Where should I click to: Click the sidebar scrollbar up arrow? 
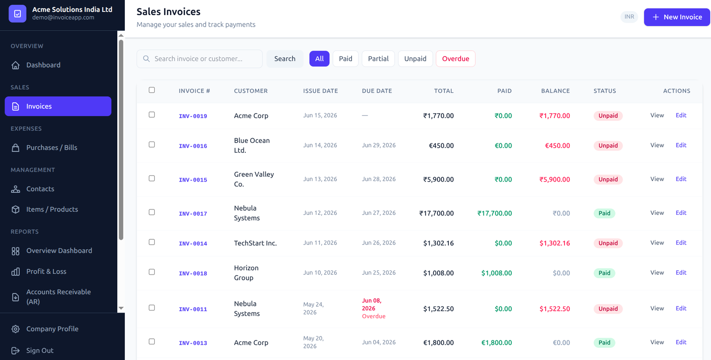pyautogui.click(x=121, y=35)
